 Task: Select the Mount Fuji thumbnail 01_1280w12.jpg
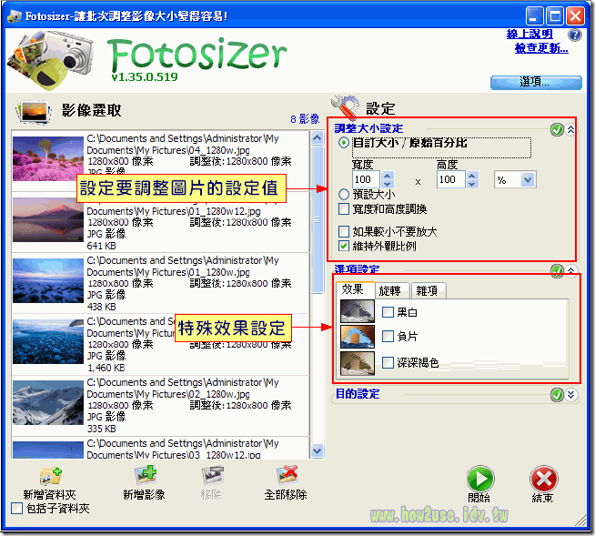click(x=48, y=219)
